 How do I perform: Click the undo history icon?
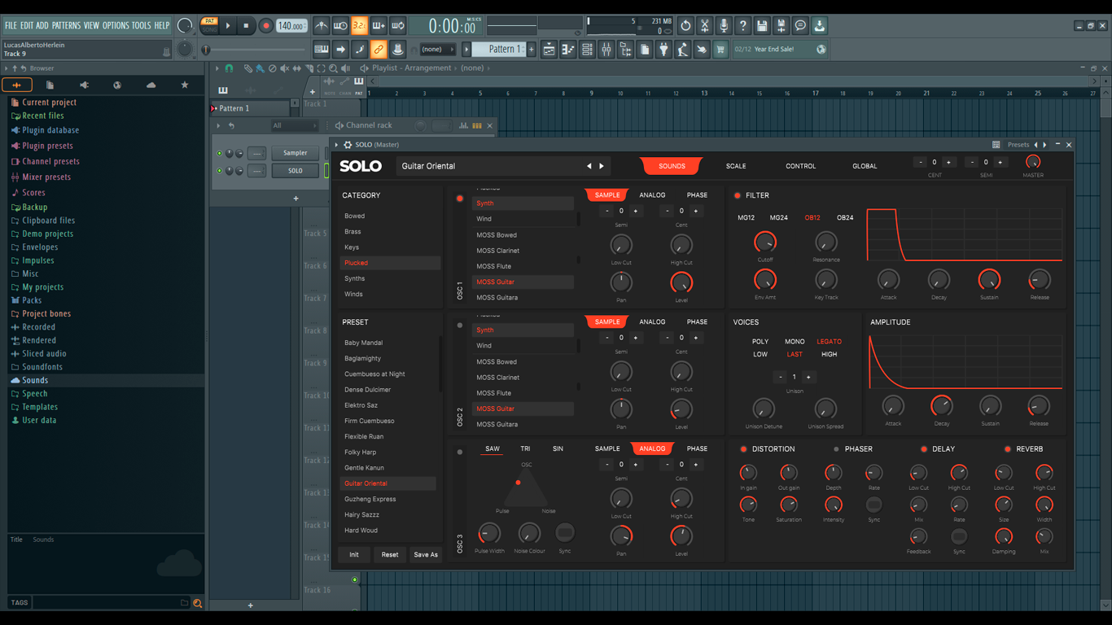[x=685, y=26]
